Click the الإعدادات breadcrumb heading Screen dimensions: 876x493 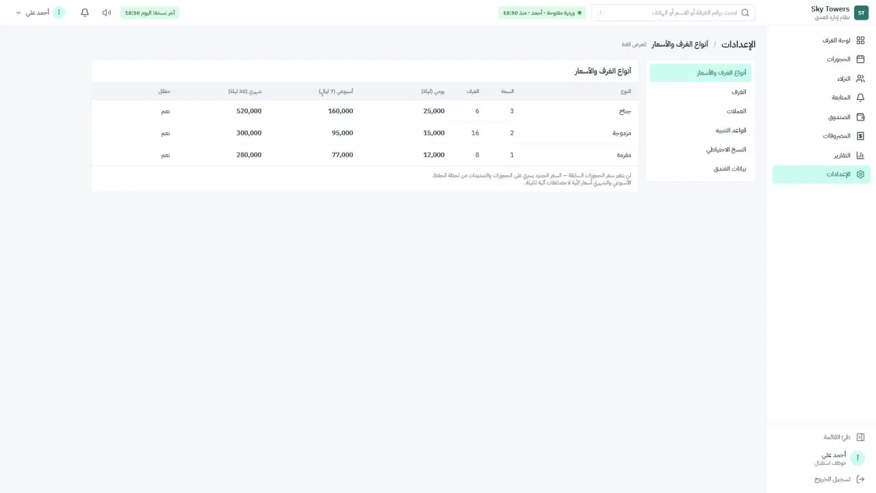(738, 45)
